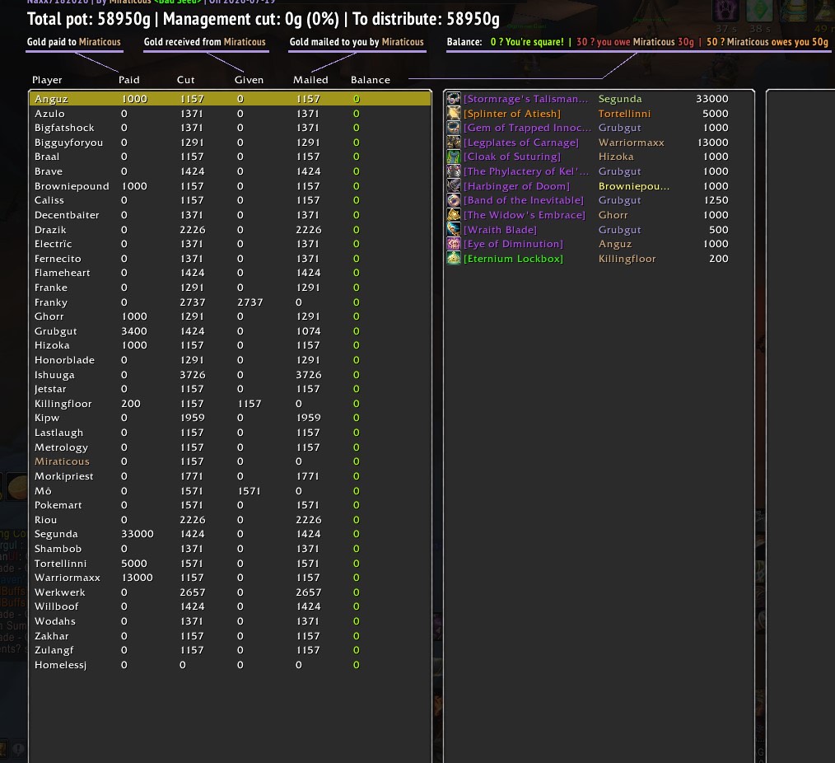Click the Gem of Trapped Innocents icon
Screen dimensions: 835x763
click(453, 128)
